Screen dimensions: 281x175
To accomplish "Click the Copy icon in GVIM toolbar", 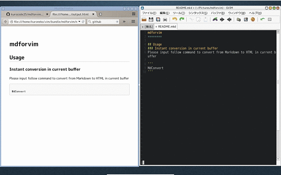I will pos(198,19).
